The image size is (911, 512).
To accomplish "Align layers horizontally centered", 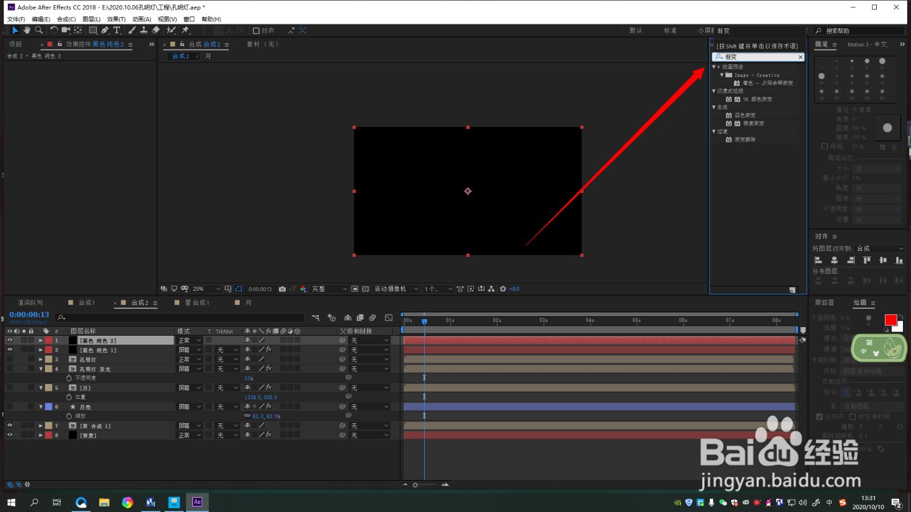I will [x=834, y=260].
